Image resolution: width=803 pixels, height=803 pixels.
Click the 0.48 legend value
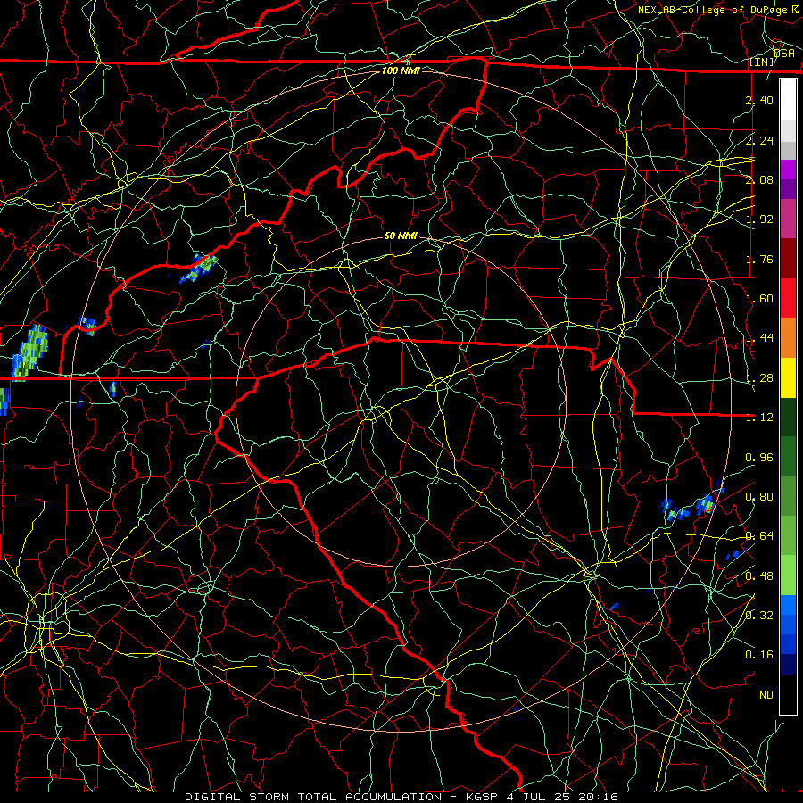pyautogui.click(x=759, y=576)
